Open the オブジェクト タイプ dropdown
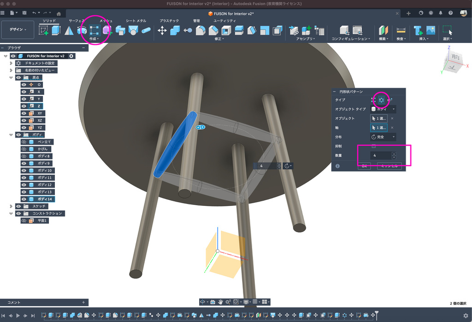The width and height of the screenshot is (472, 322). click(383, 109)
